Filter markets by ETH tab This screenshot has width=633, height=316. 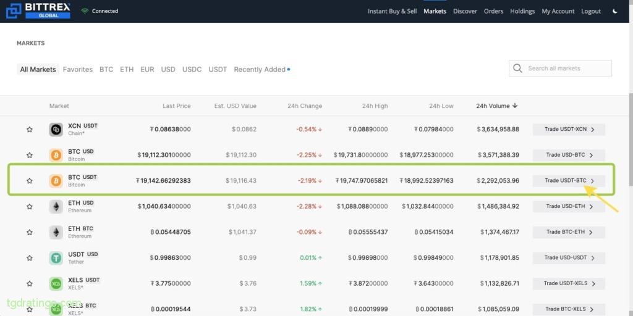127,69
